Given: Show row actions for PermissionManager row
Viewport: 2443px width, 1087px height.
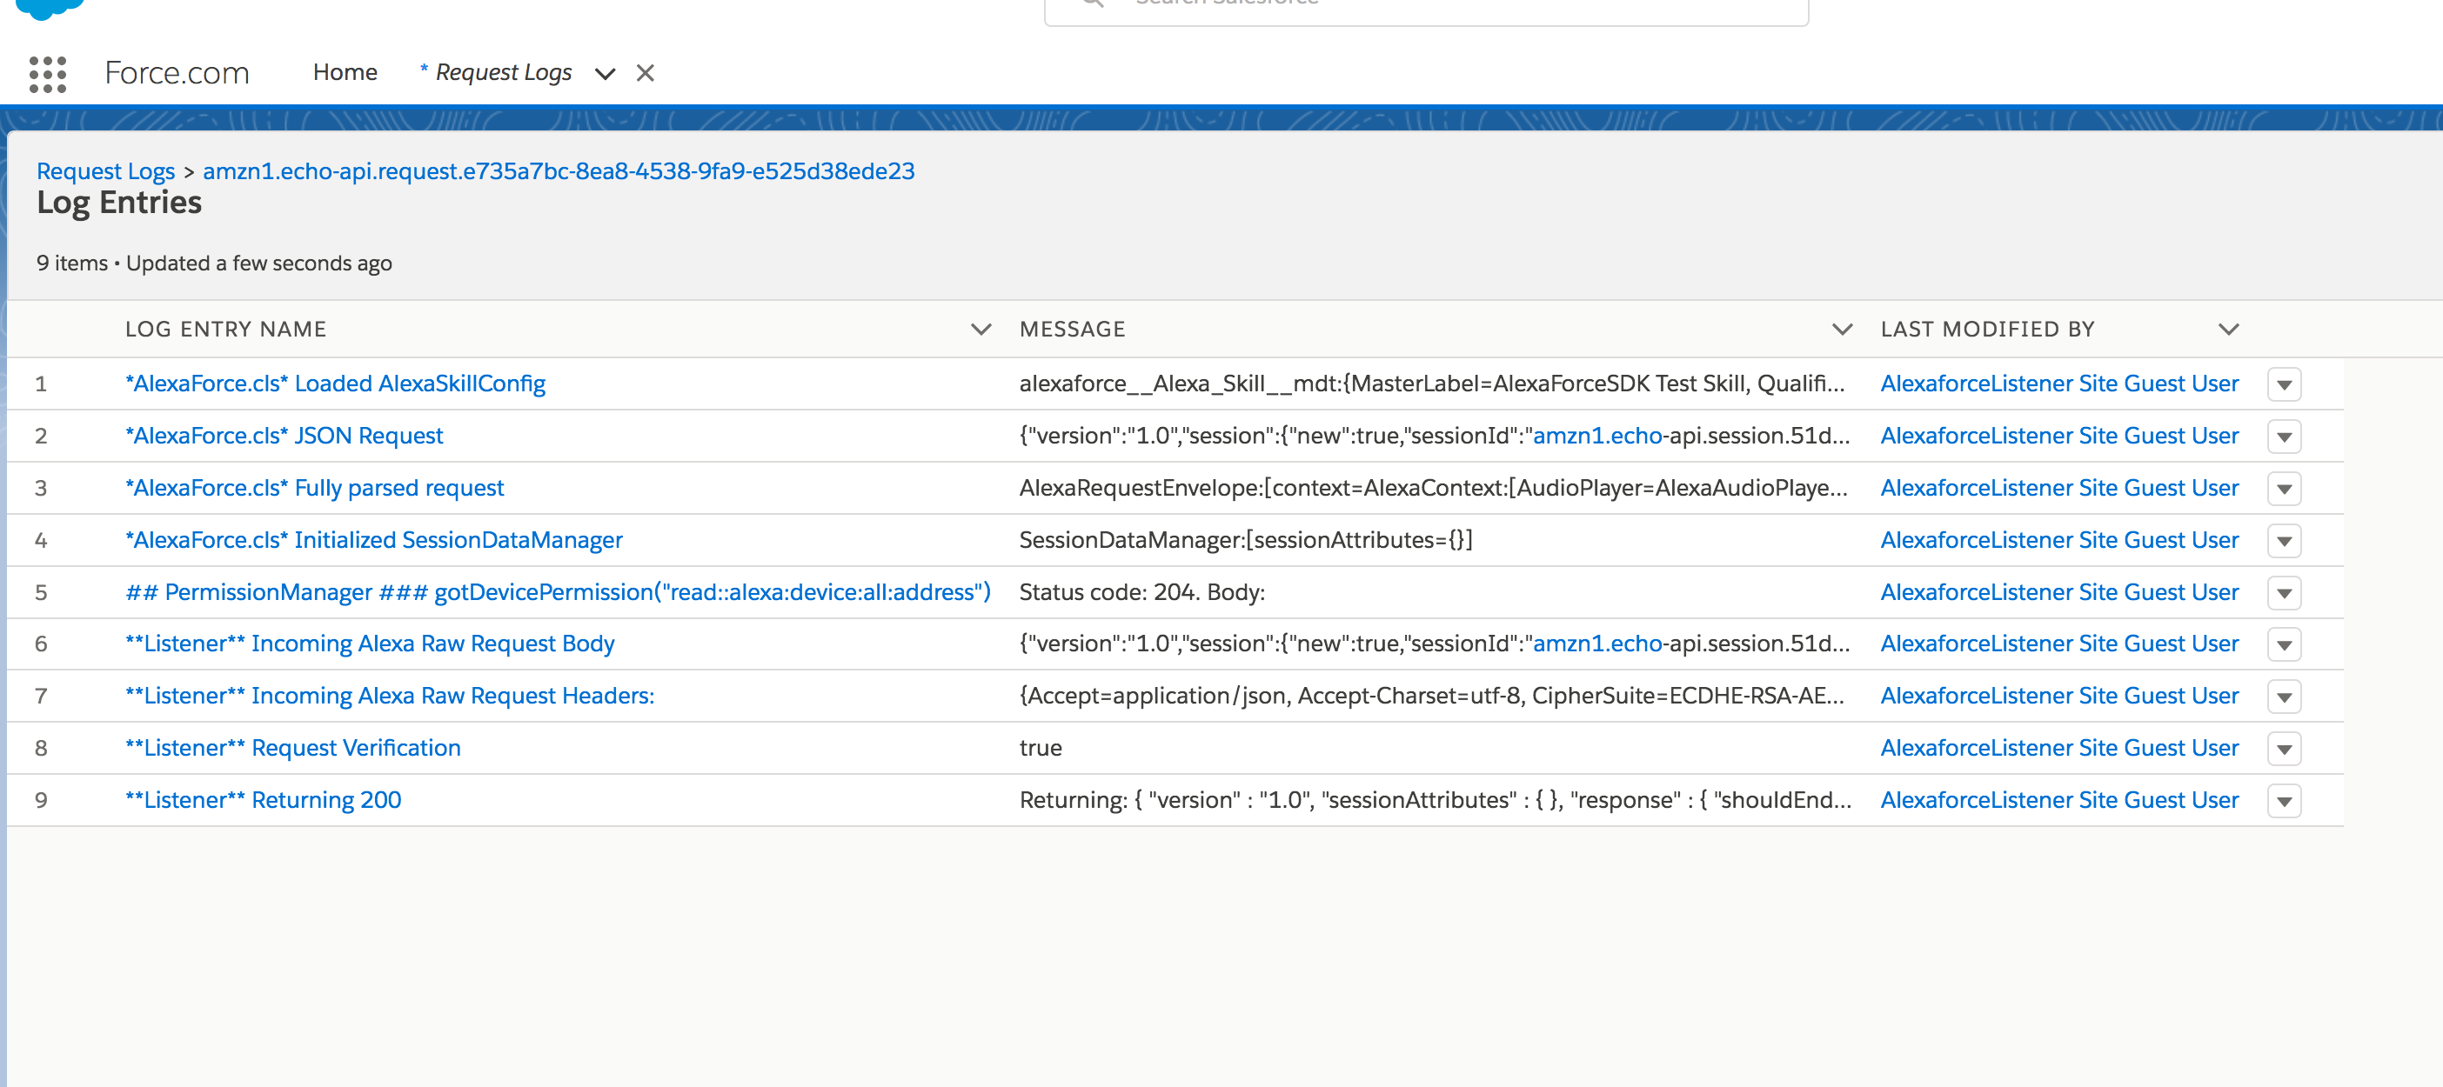Looking at the screenshot, I should [x=2284, y=592].
